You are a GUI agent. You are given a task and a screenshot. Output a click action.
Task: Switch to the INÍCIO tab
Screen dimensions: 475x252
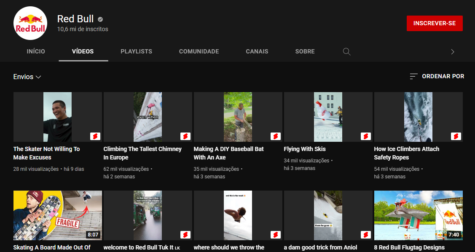36,51
